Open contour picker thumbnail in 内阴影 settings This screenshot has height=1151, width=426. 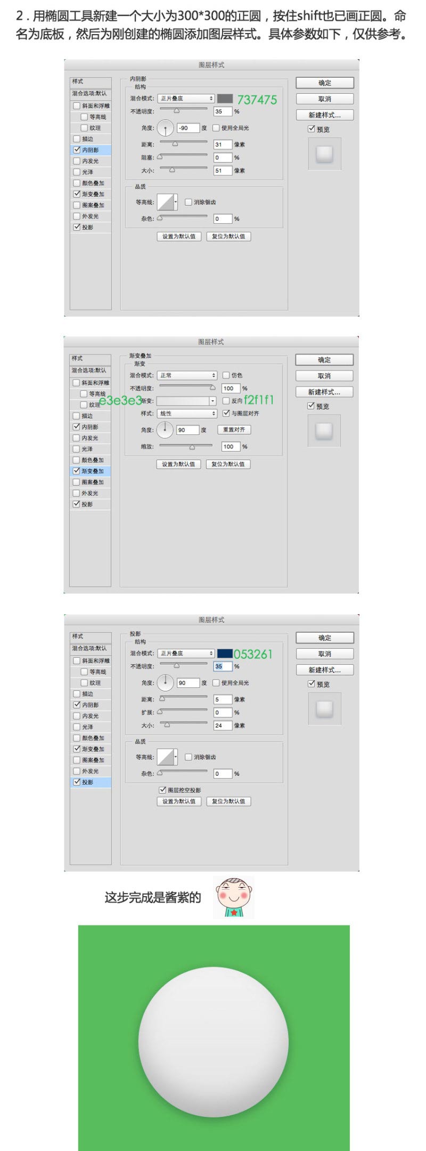[166, 202]
